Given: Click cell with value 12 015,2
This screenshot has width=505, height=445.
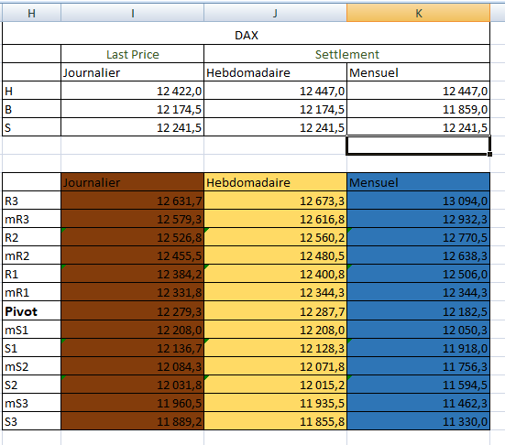Looking at the screenshot, I should [275, 385].
